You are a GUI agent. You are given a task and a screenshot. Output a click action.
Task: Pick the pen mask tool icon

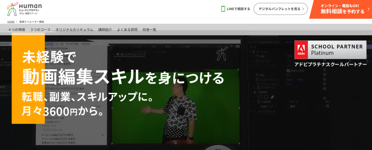pos(272,97)
